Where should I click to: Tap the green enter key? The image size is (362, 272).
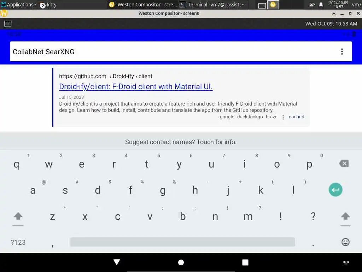pos(335,190)
